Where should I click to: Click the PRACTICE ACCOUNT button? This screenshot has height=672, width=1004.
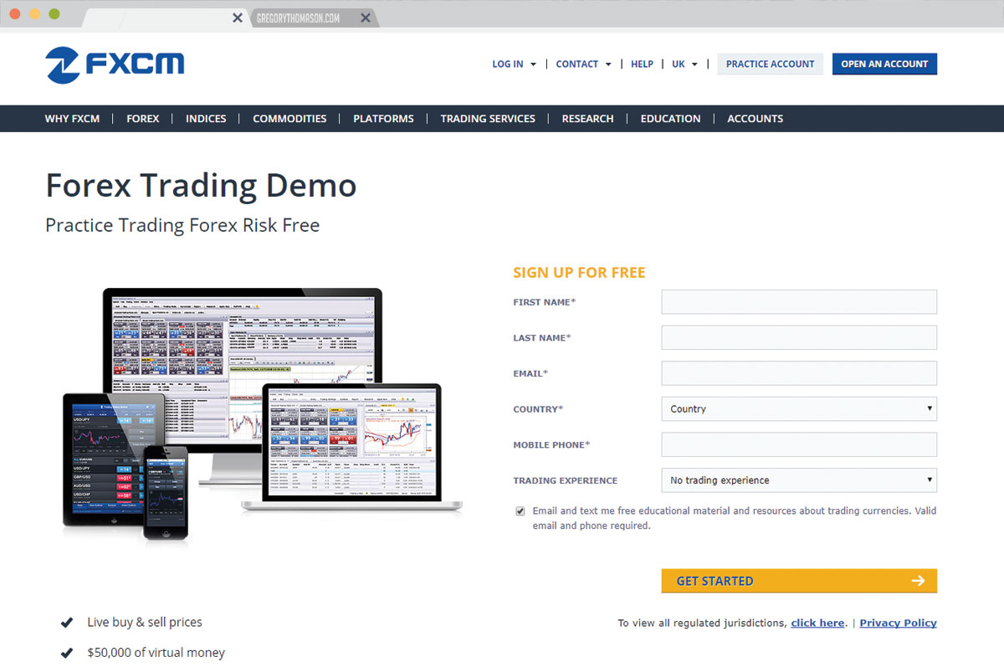(x=770, y=64)
